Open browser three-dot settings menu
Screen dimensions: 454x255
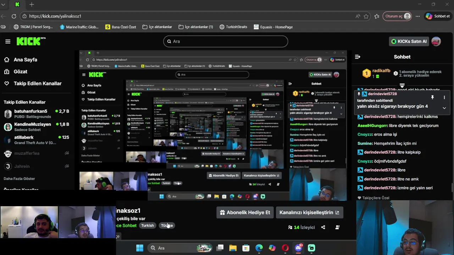(418, 16)
